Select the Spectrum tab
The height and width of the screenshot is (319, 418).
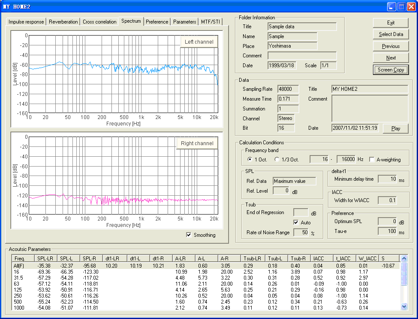(131, 21)
